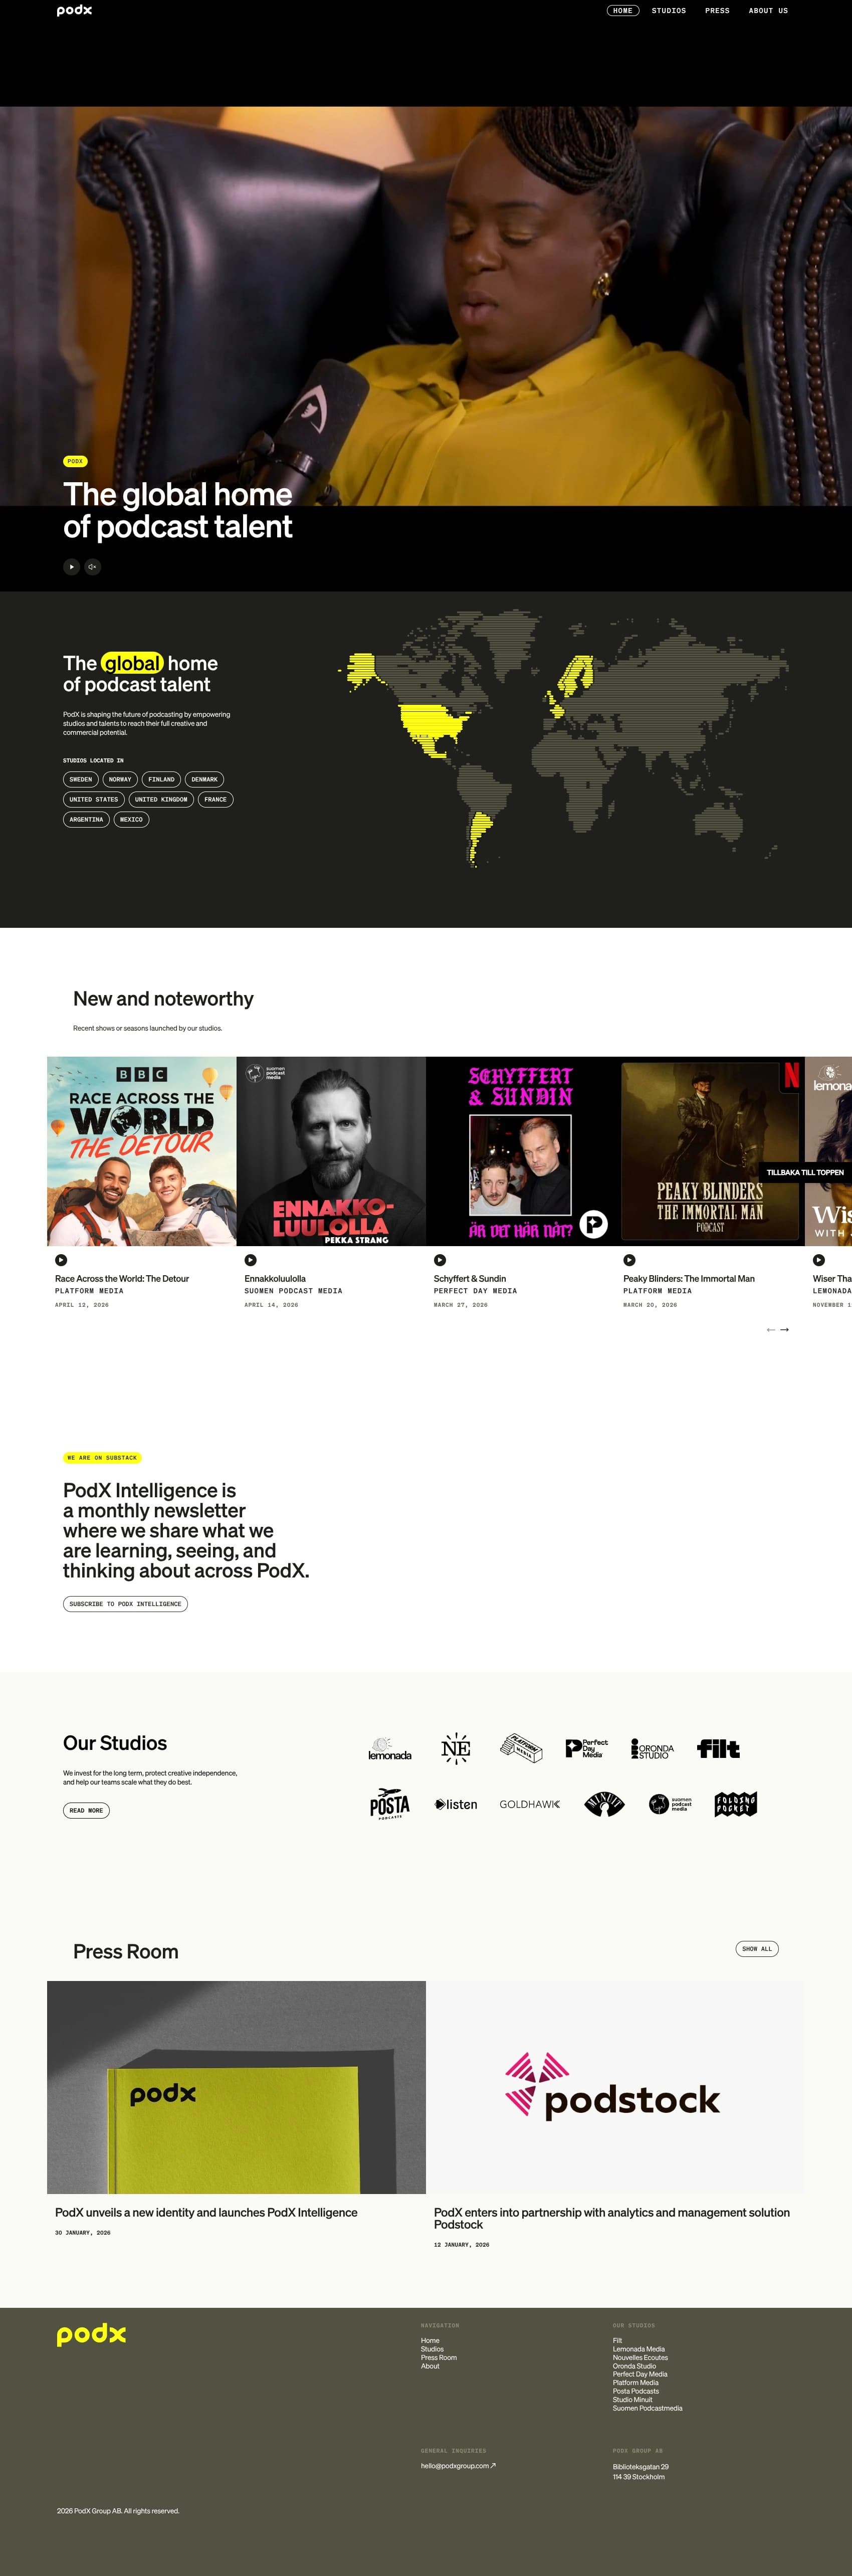Screen dimensions: 852x2576
Task: Click the footer Studios link
Action: [432, 2349]
